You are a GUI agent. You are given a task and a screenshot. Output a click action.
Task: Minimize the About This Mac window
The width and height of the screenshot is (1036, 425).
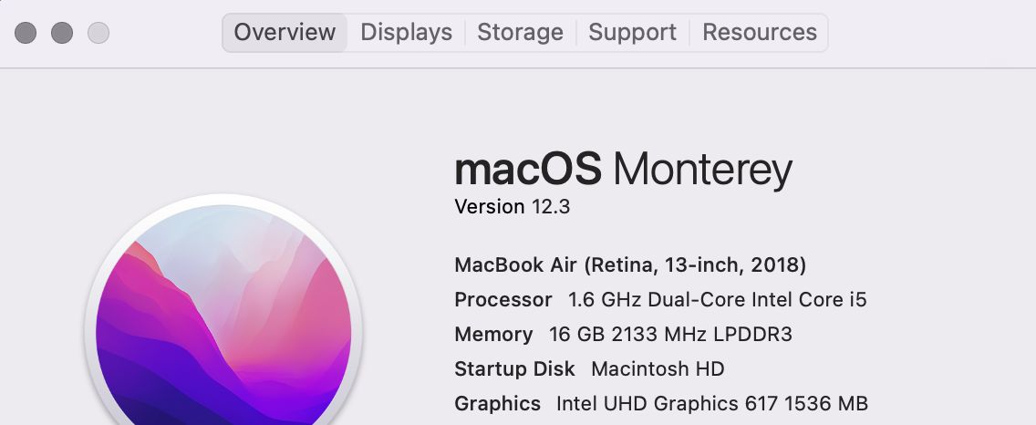point(62,33)
